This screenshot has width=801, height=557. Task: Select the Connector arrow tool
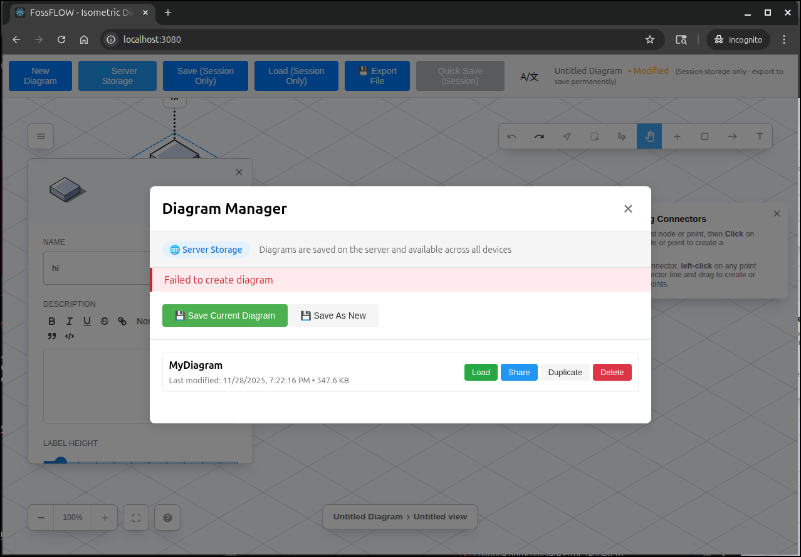pos(732,136)
